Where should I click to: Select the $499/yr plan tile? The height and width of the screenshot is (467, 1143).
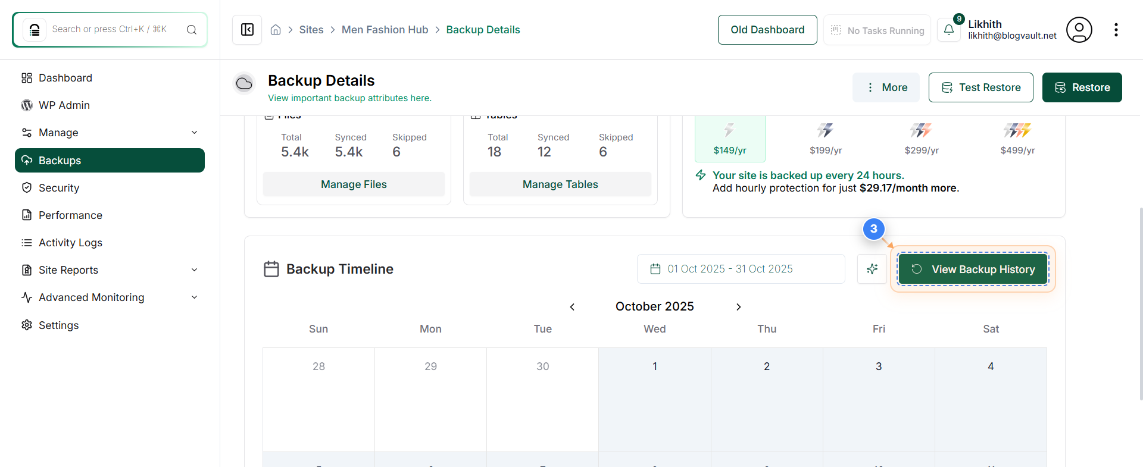click(x=1017, y=139)
